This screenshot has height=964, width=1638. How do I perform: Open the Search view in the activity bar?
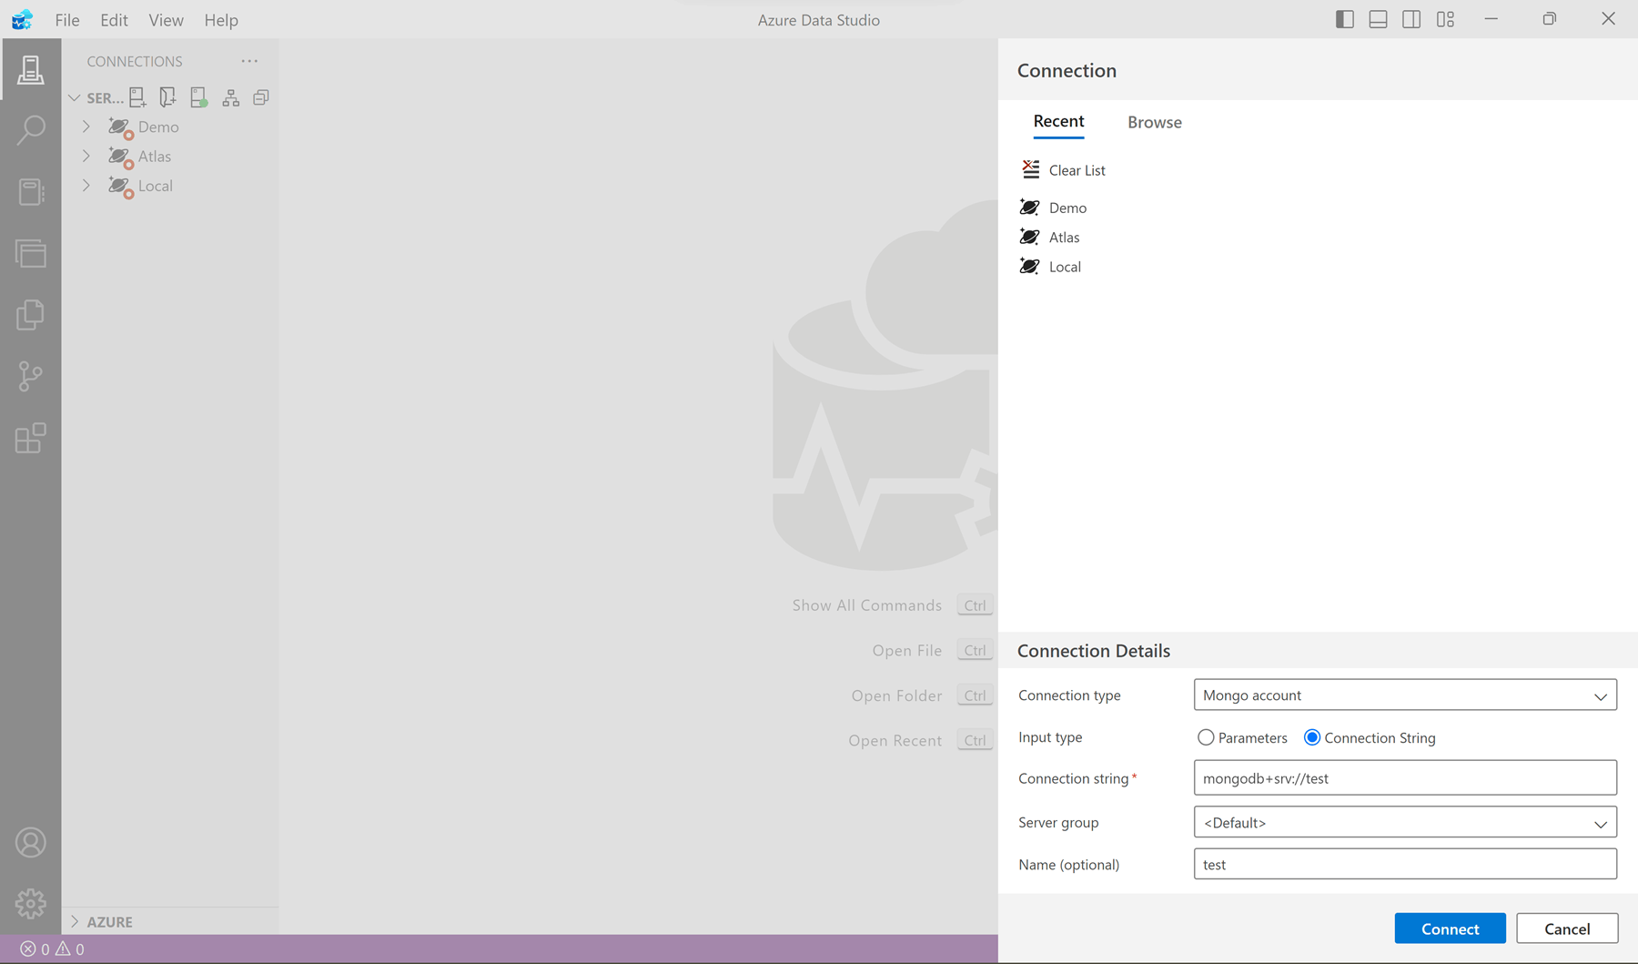(x=31, y=130)
